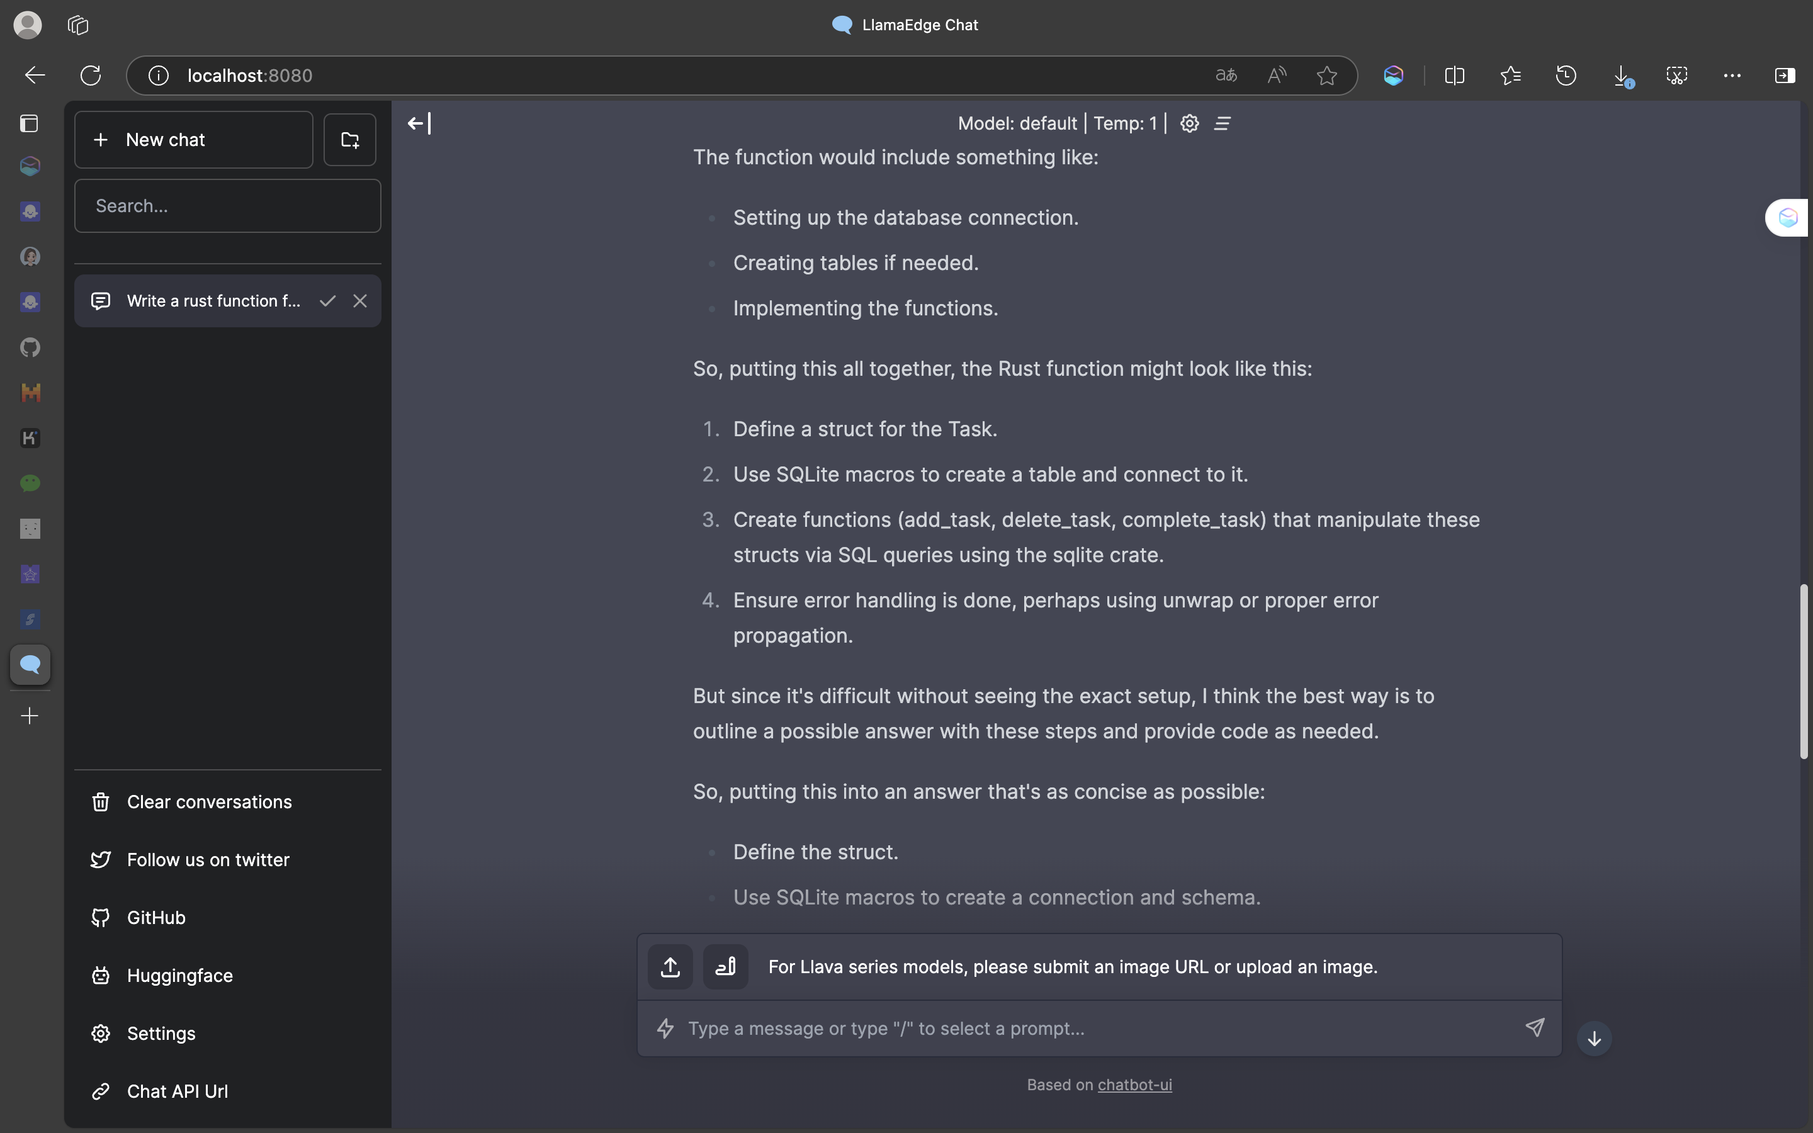Click the image URL icon button

coord(725,967)
